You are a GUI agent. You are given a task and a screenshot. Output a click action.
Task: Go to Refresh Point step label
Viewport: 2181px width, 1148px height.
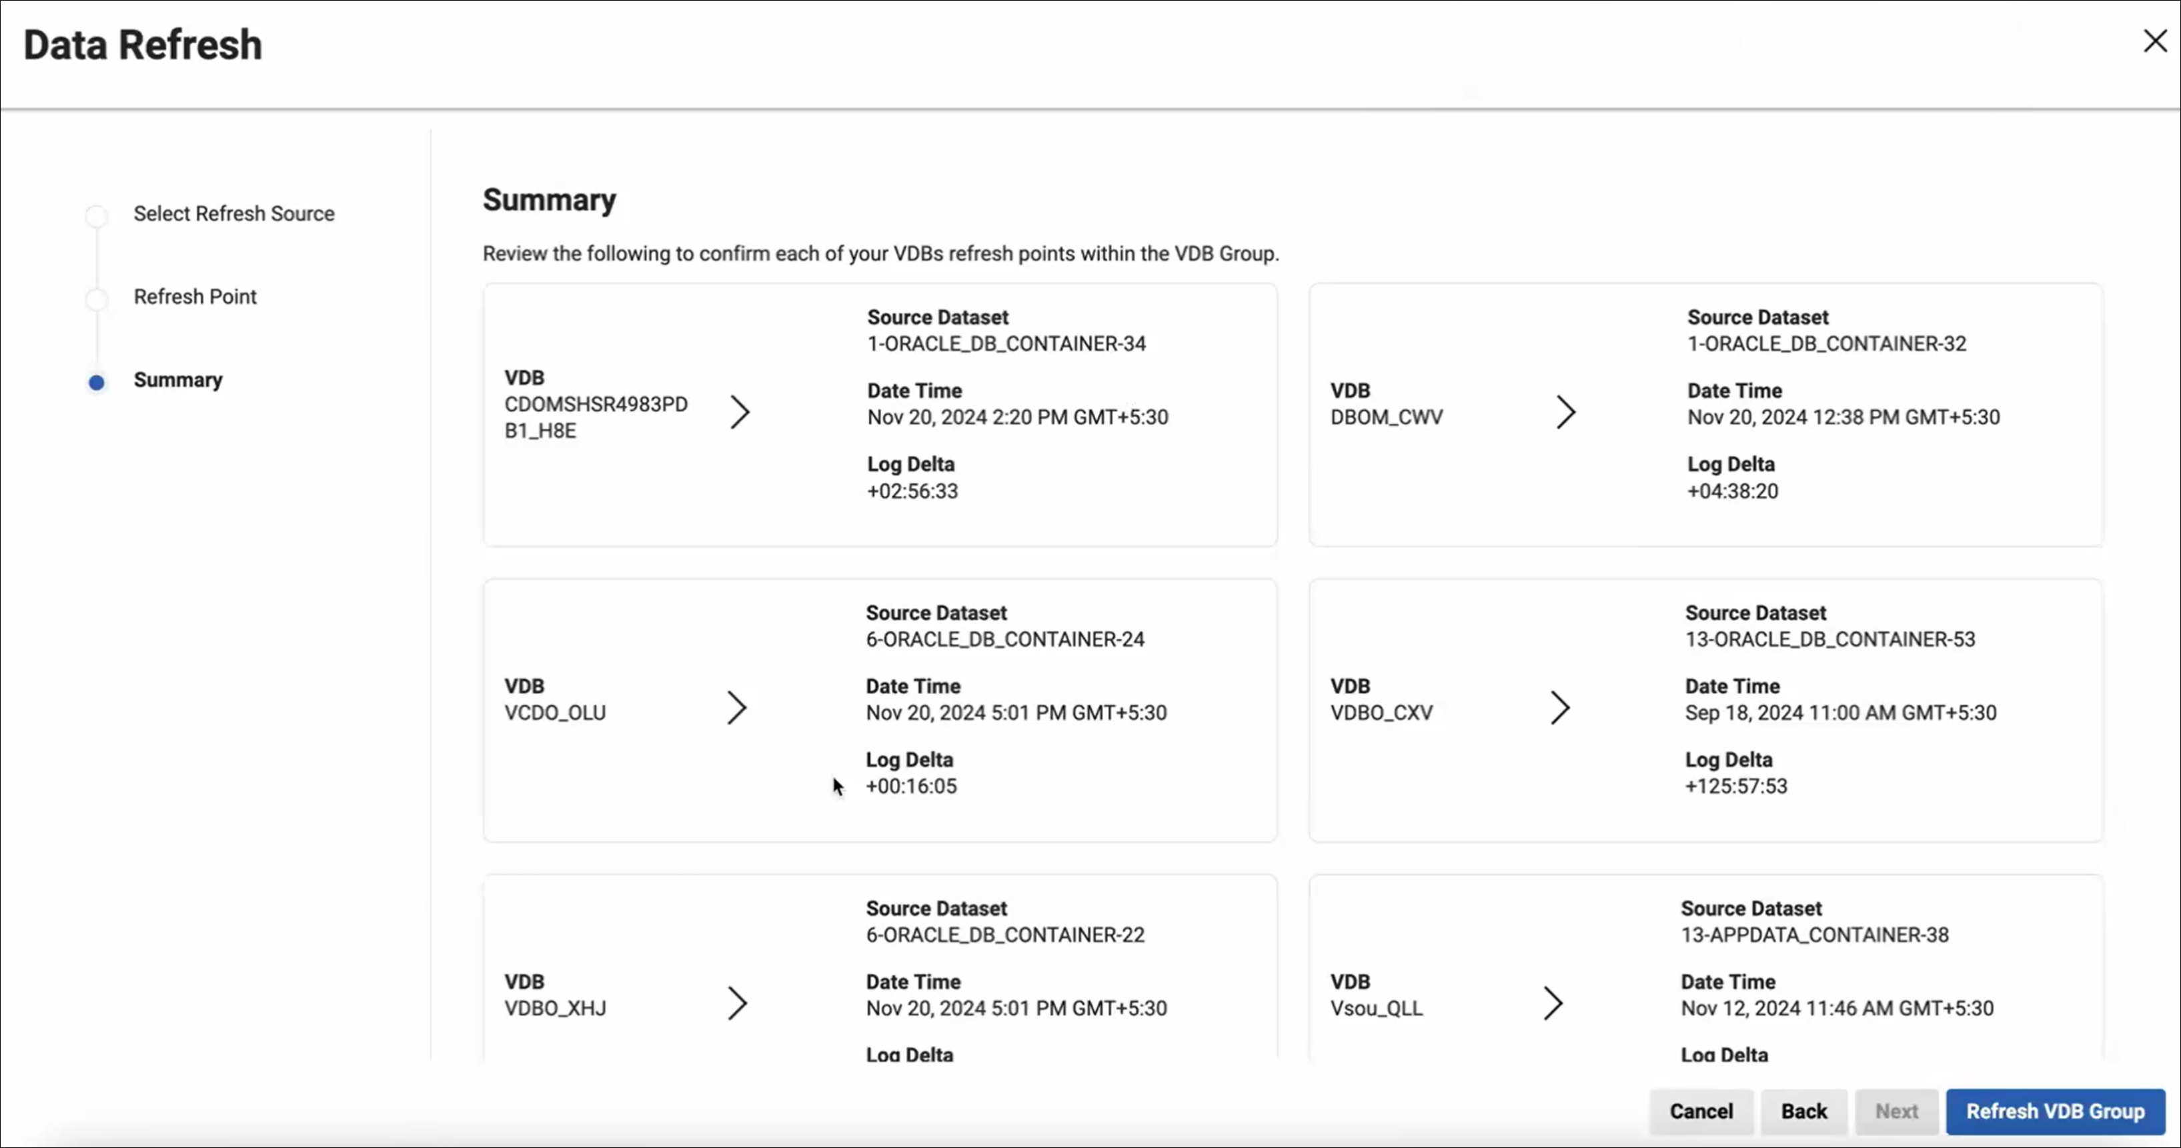(195, 297)
